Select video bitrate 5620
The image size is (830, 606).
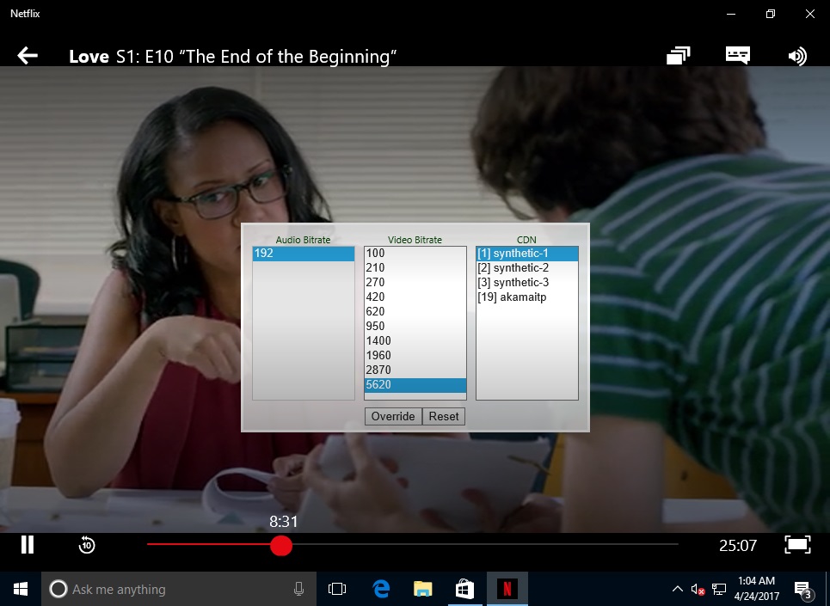(x=415, y=385)
